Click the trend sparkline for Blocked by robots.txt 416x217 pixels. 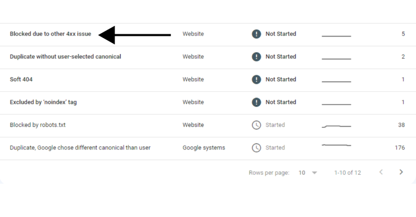[336, 126]
